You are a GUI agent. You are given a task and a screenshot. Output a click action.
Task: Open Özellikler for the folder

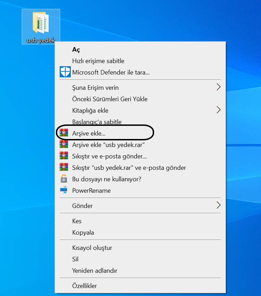coord(84,286)
